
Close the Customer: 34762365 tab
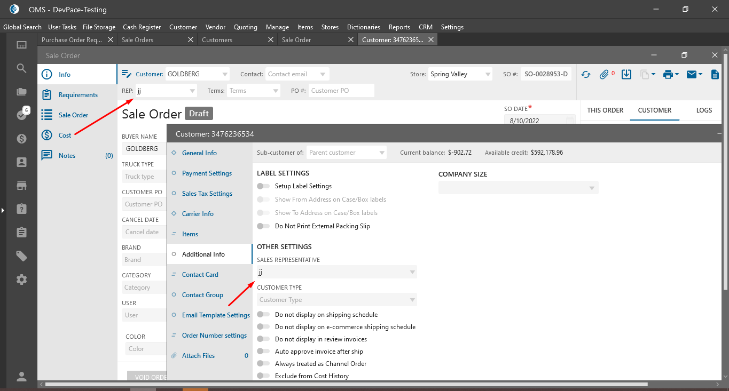coord(431,39)
